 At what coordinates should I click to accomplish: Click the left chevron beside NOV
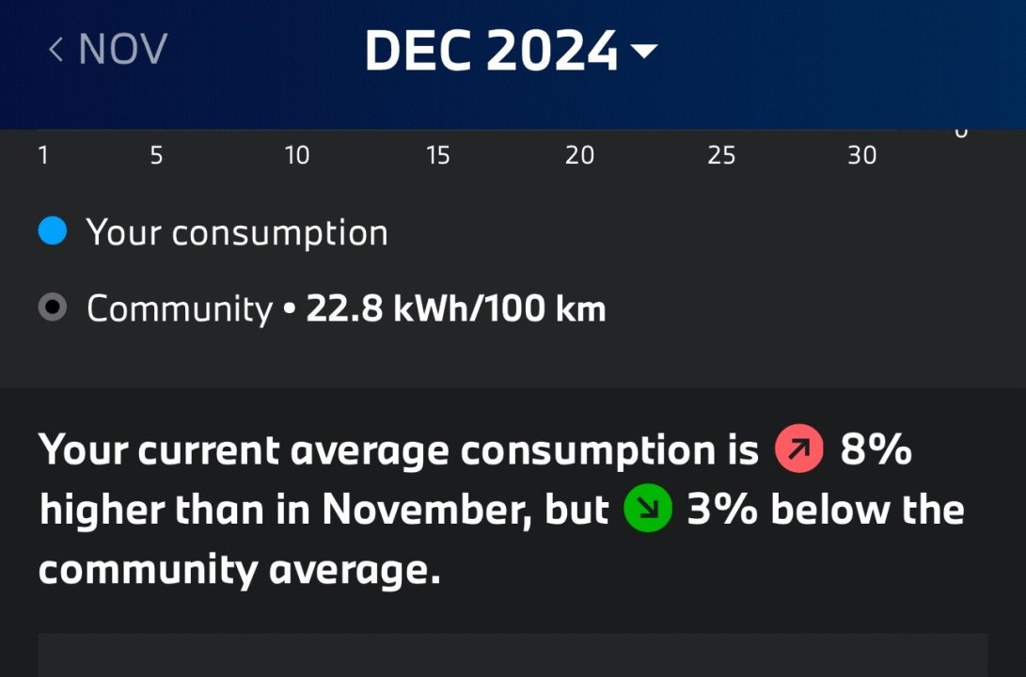[x=55, y=49]
